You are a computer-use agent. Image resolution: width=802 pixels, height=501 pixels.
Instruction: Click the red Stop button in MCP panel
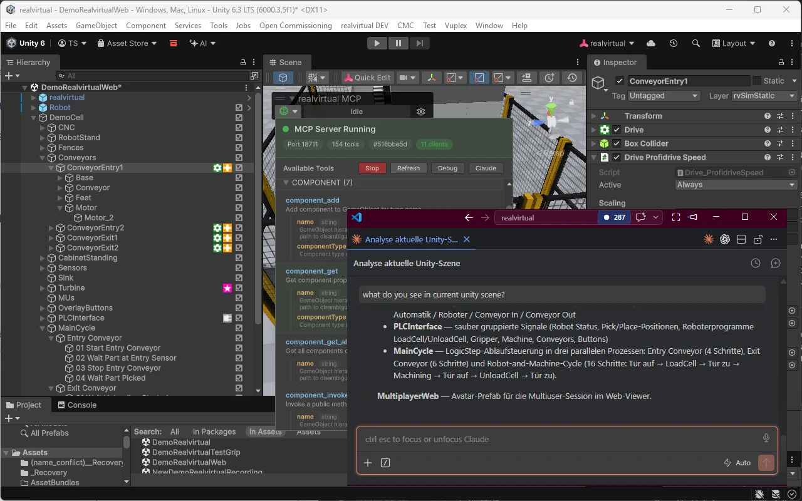pyautogui.click(x=372, y=168)
